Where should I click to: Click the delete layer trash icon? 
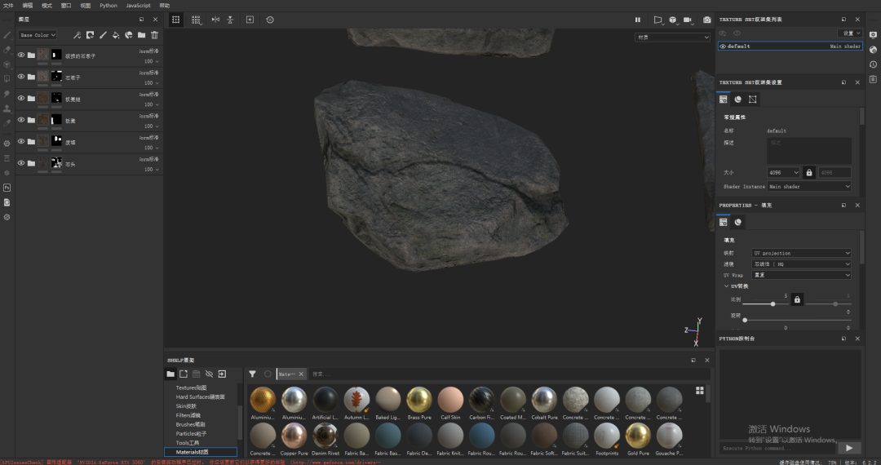[155, 35]
